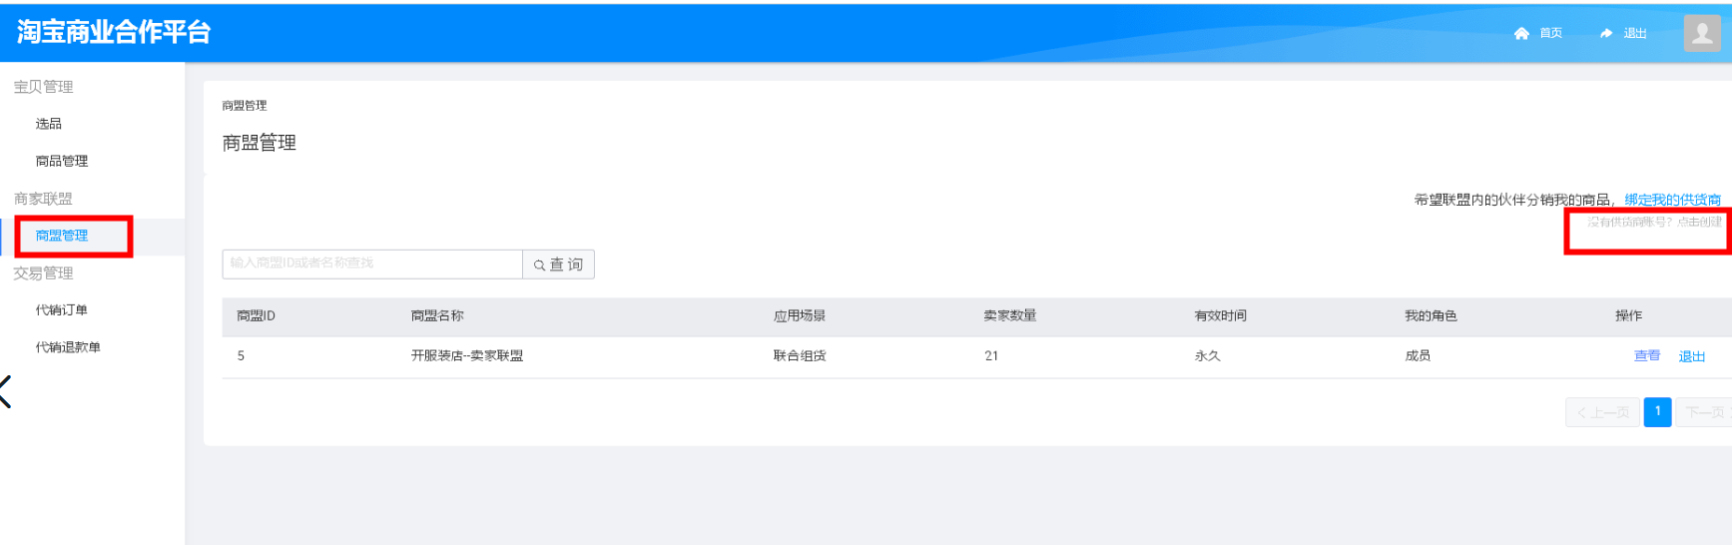Image resolution: width=1732 pixels, height=545 pixels.
Task: Click the magnifier icon in 查询 button
Action: [539, 266]
